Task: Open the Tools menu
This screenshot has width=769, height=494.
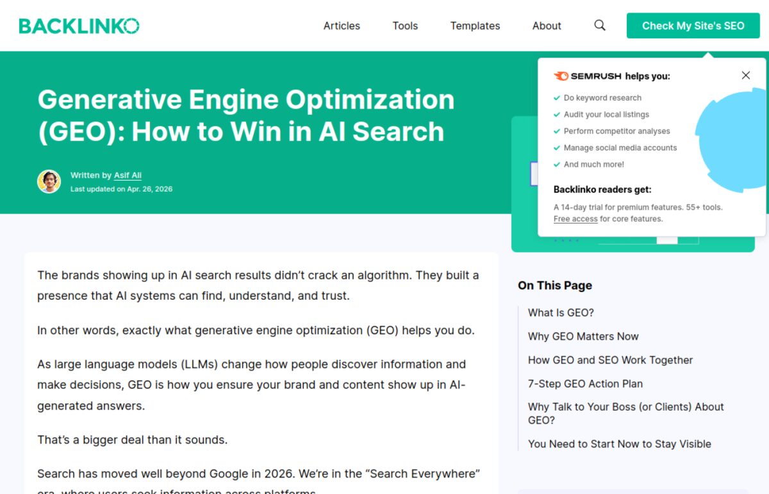Action: (405, 26)
